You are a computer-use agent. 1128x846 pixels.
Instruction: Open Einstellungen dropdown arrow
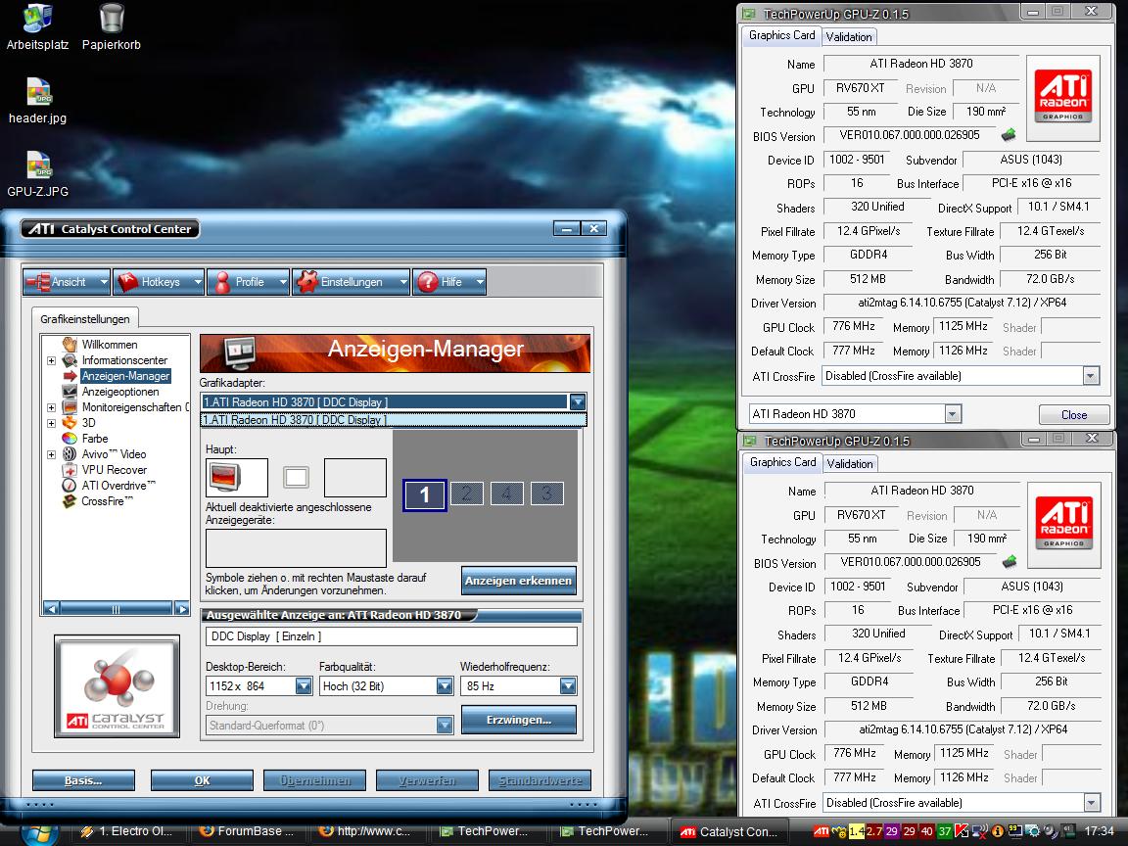pos(402,282)
